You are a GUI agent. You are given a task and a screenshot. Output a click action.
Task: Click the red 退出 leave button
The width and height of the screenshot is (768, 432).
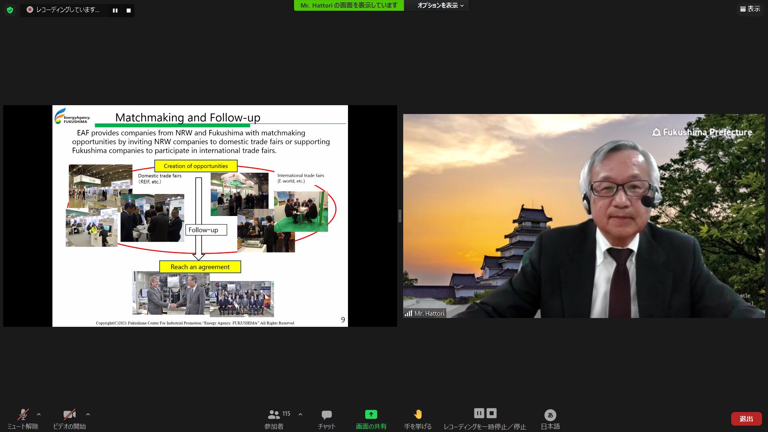click(x=746, y=419)
